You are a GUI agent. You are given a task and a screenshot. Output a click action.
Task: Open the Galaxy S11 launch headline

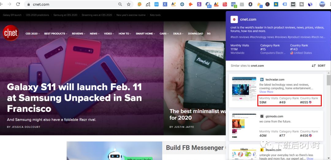[74, 98]
